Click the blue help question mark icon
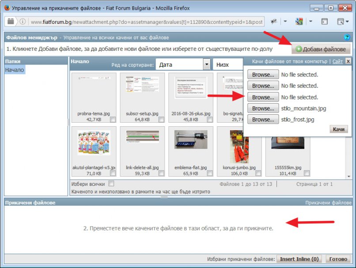The width and height of the screenshot is (356, 268). (x=347, y=38)
